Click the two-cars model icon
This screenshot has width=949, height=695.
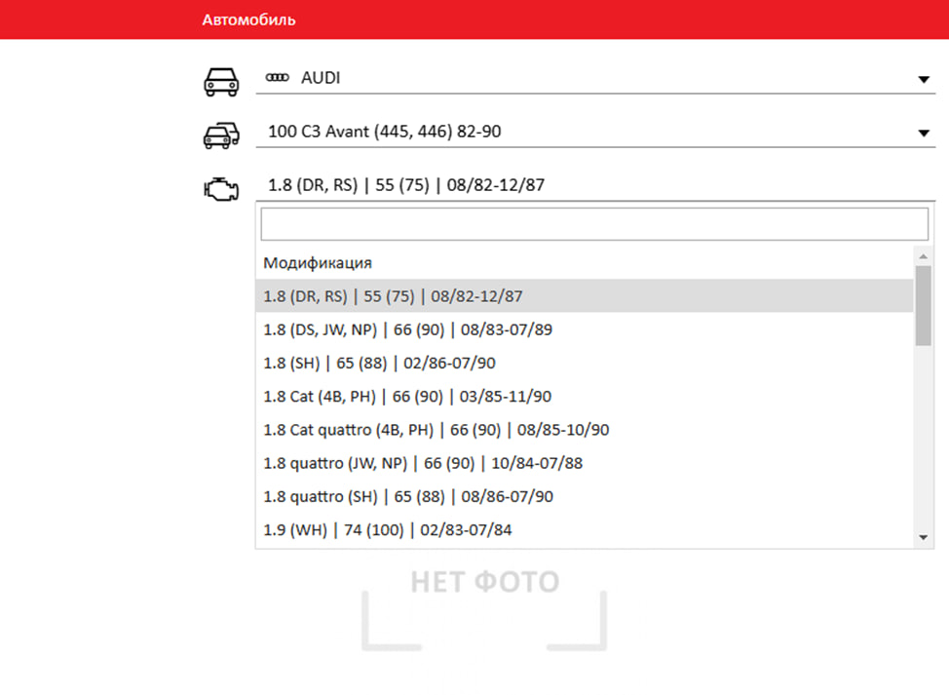coord(221,135)
